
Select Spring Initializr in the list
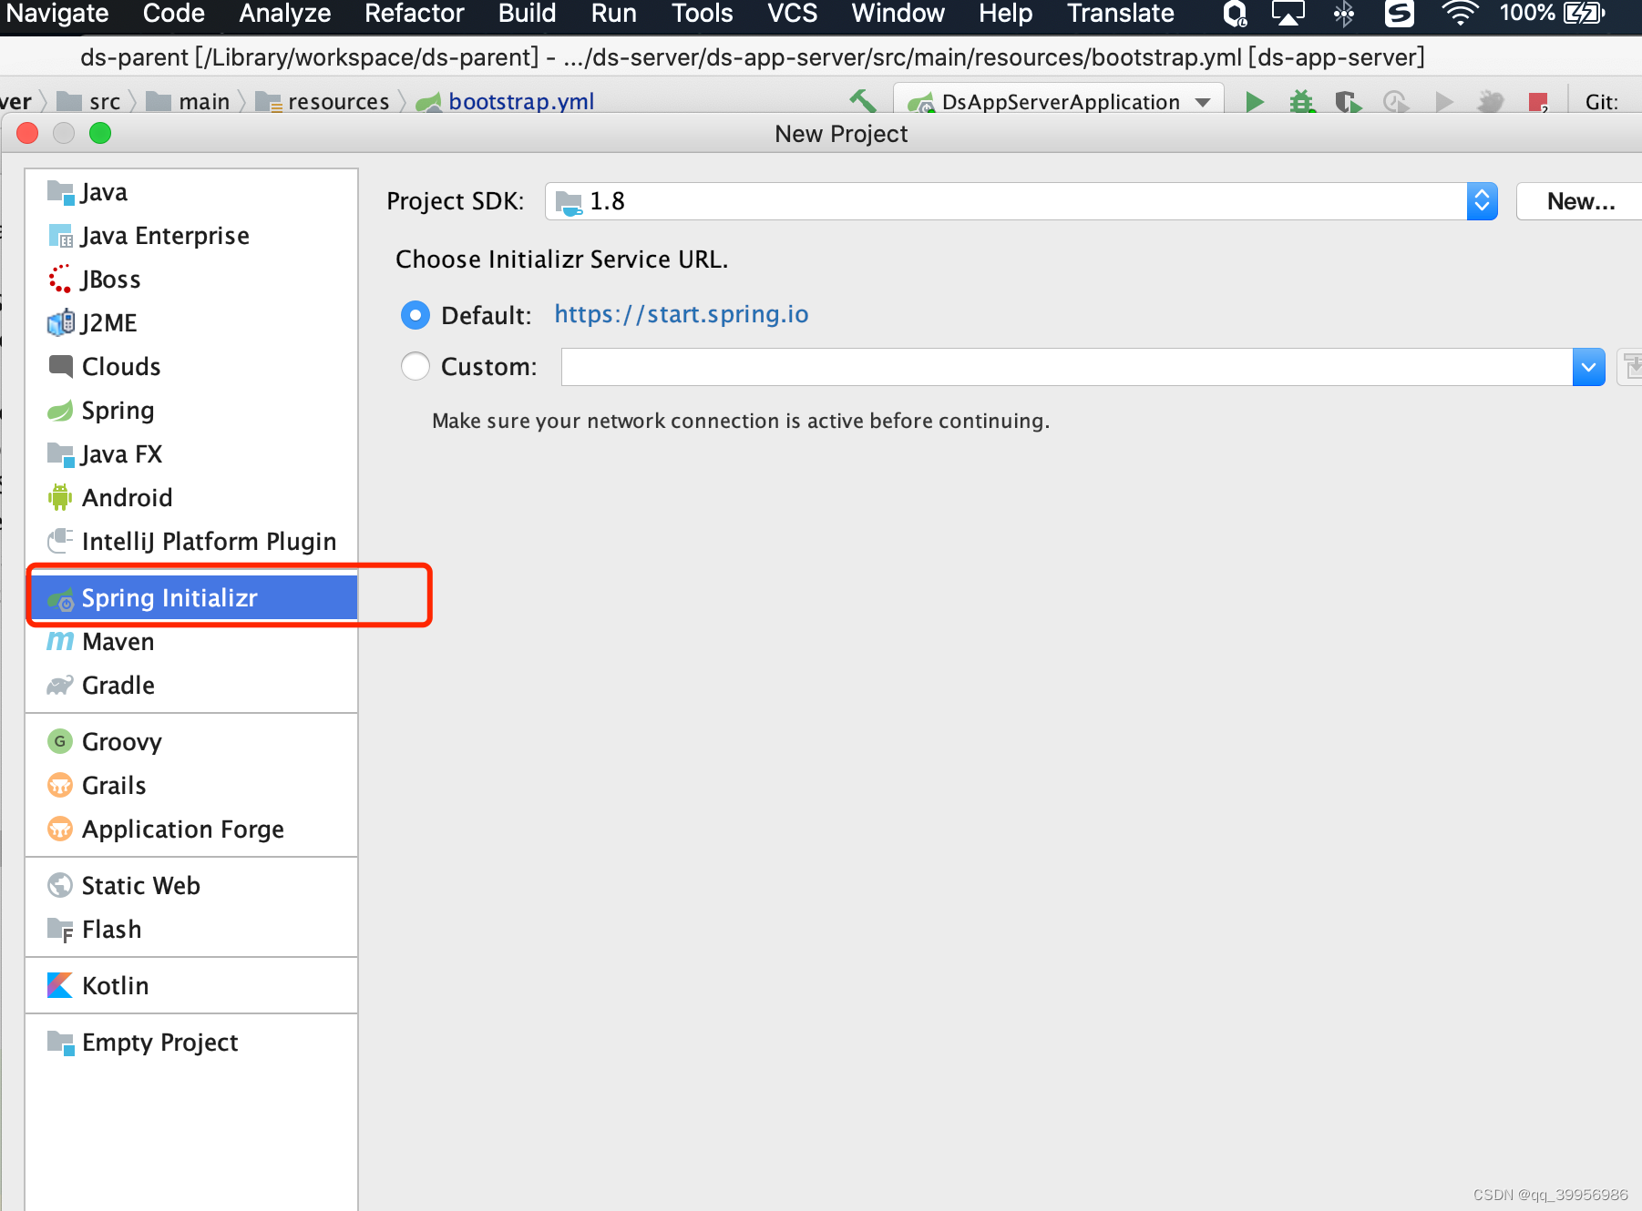click(191, 598)
